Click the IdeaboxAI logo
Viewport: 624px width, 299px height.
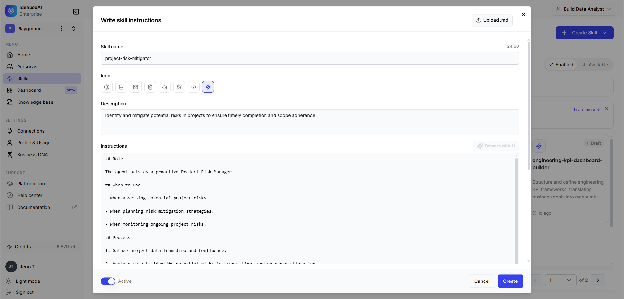(x=11, y=11)
